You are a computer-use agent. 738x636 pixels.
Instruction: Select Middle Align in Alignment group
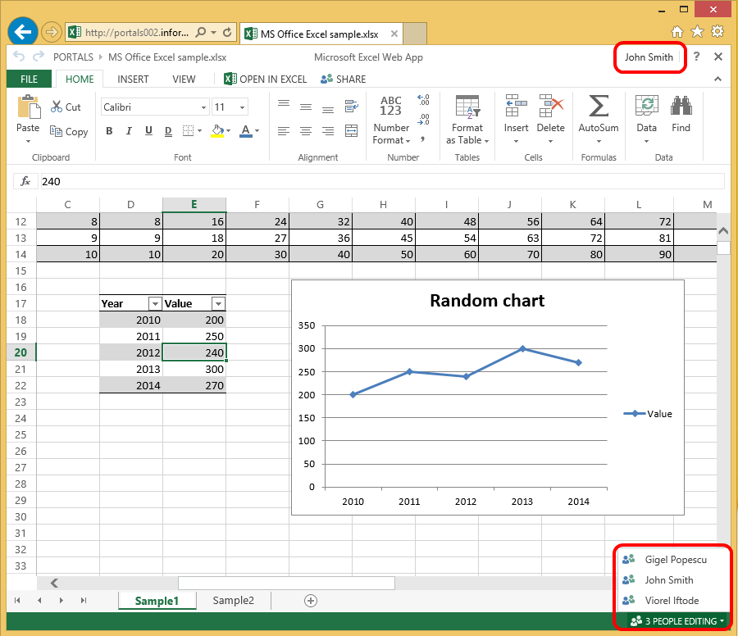click(x=306, y=107)
